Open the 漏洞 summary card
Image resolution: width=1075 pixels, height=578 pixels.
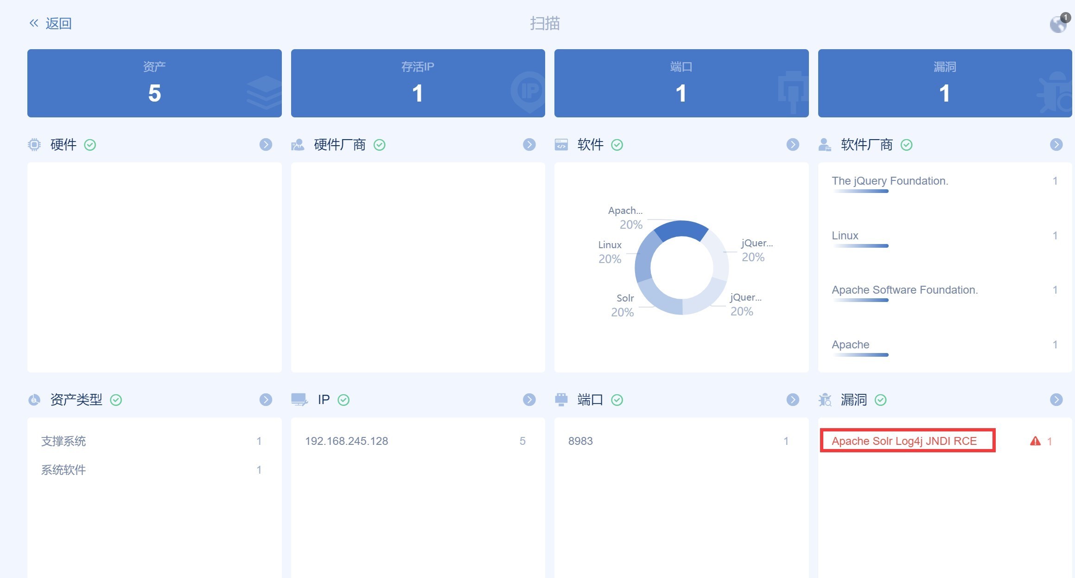[x=944, y=83]
